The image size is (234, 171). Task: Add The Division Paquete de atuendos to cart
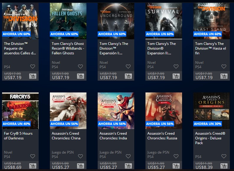coord(33,76)
